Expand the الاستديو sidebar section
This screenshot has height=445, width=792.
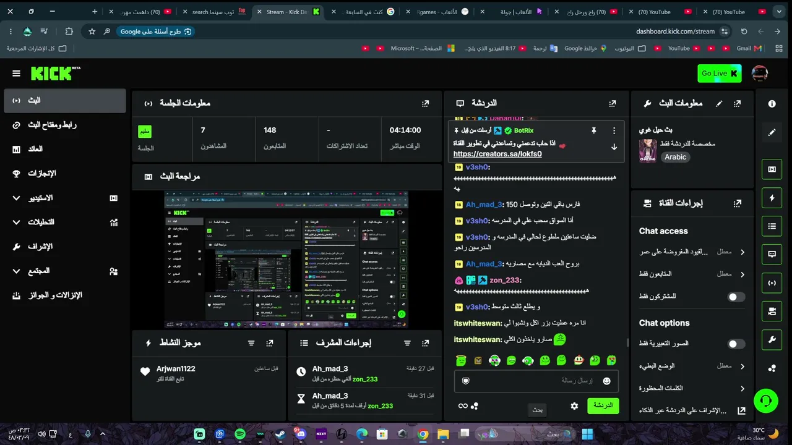coord(65,198)
